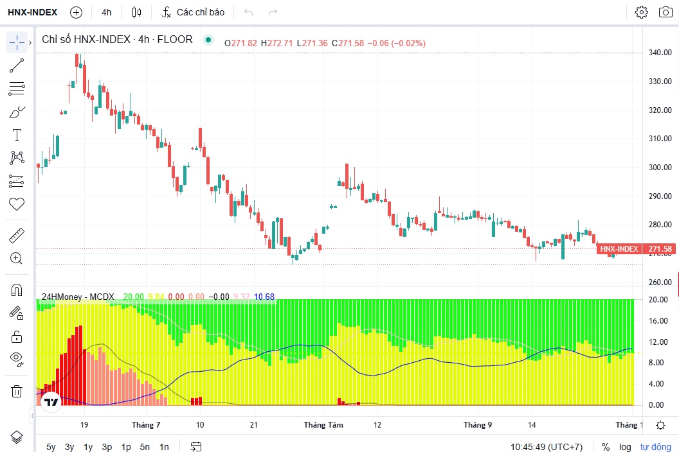
Task: Open the time axis settings gear
Action: pyautogui.click(x=661, y=425)
